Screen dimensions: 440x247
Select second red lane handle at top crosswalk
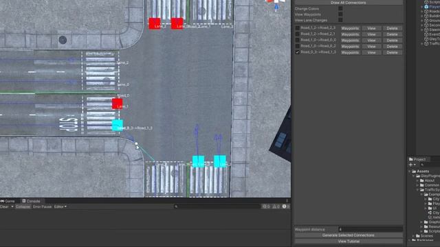(177, 23)
